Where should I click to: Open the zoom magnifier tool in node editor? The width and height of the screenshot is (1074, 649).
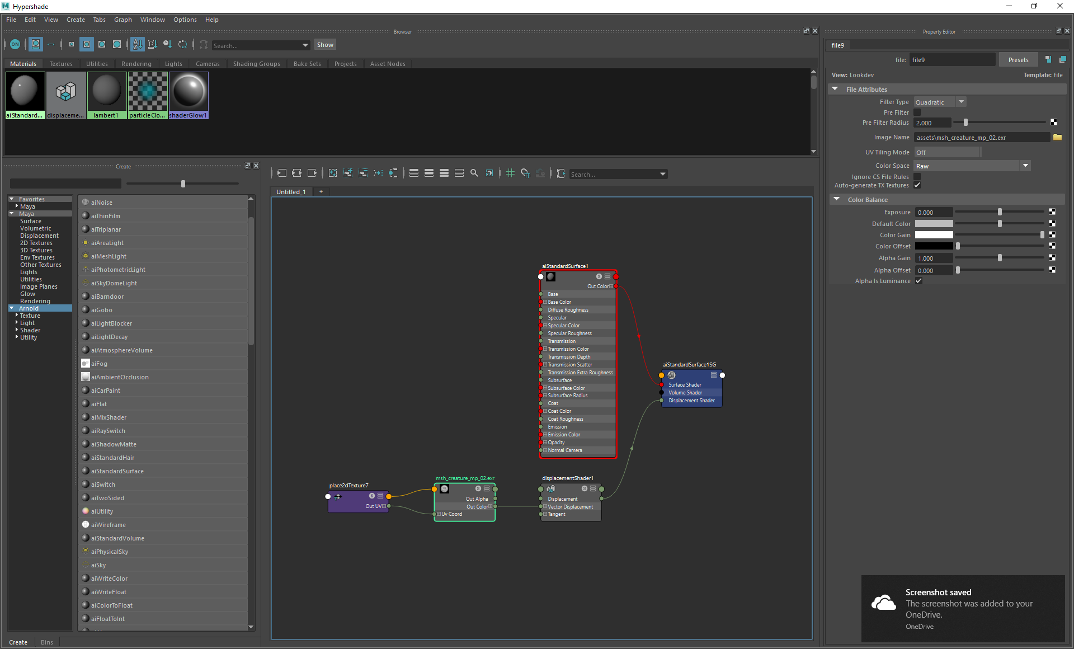475,173
